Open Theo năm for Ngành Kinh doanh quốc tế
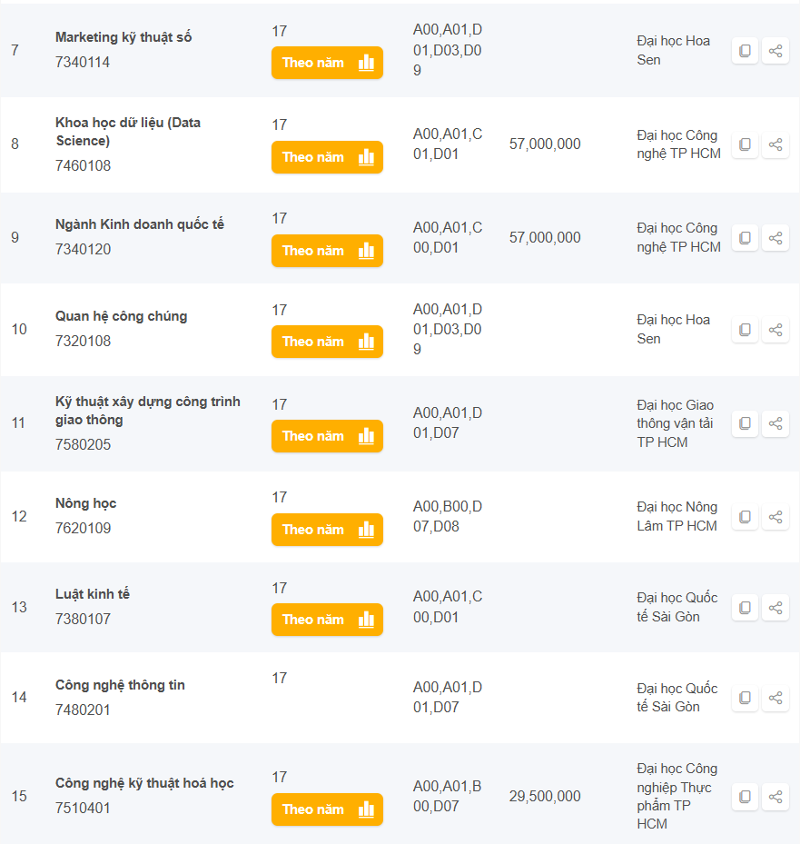The height and width of the screenshot is (844, 800). 327,251
